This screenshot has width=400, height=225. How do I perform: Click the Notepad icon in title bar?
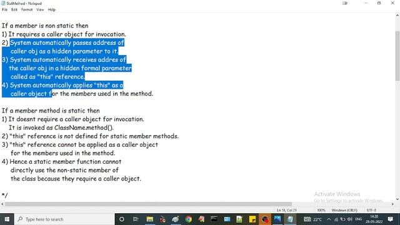point(3,3)
